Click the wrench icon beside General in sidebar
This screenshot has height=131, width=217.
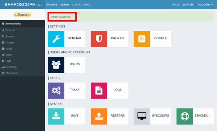(3, 30)
